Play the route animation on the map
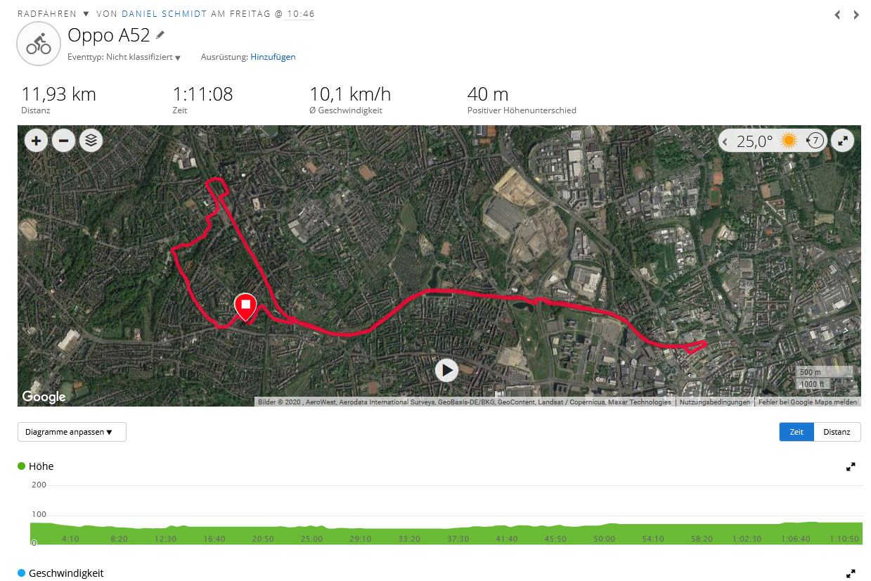 coord(446,370)
